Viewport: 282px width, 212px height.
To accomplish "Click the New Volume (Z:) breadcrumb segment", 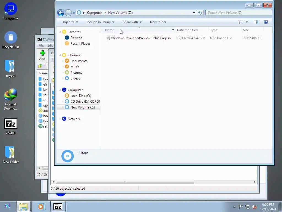I will pyautogui.click(x=120, y=13).
